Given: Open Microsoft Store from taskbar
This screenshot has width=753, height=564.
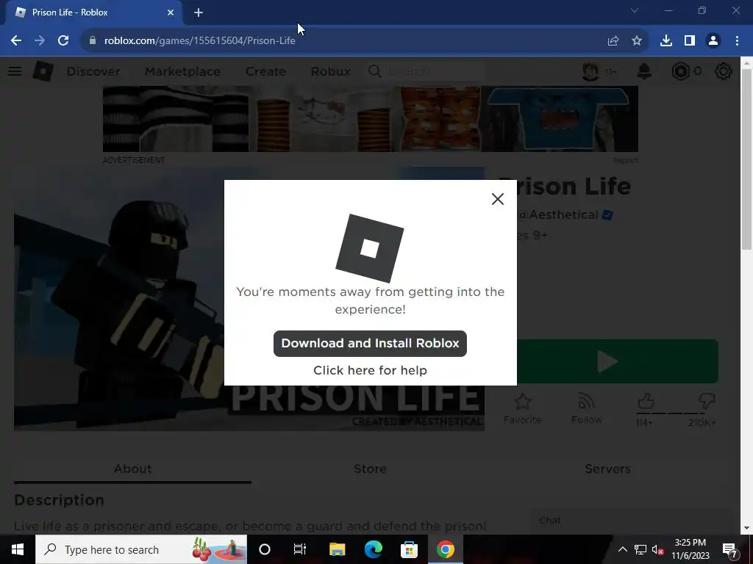Looking at the screenshot, I should point(409,549).
